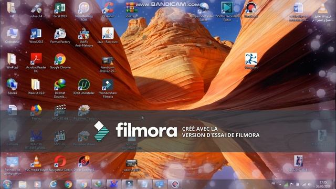Image resolution: width=336 pixels, height=189 pixels.
Task: Open the Action Center flag icon
Action: tap(292, 184)
